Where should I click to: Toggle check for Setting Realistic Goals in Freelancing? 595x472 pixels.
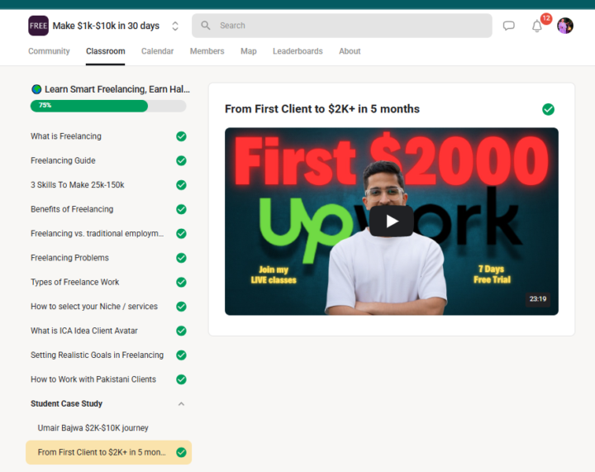tap(181, 355)
